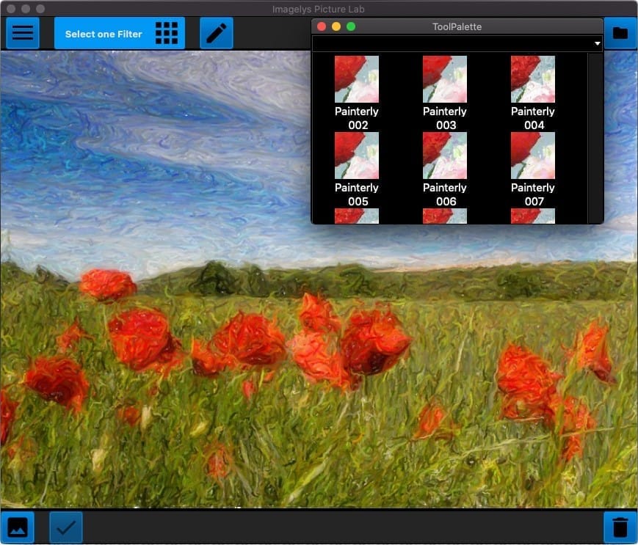Screen dimensions: 638x545
Task: Open the ToolPalette category combo box
Action: [x=457, y=43]
